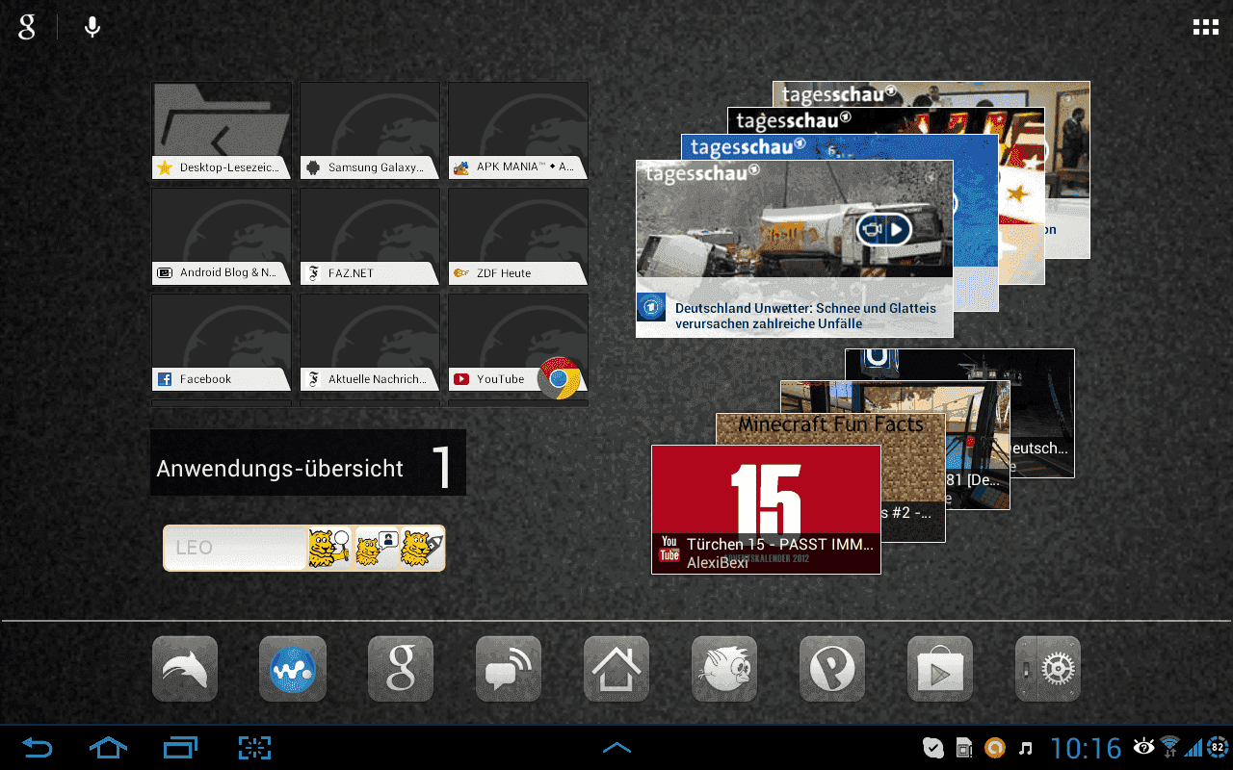Tap the music note notification icon
Image resolution: width=1233 pixels, height=770 pixels.
point(1027,748)
